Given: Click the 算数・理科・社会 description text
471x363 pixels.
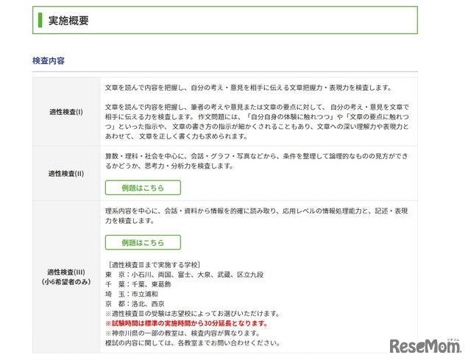Looking at the screenshot, I should tap(254, 155).
